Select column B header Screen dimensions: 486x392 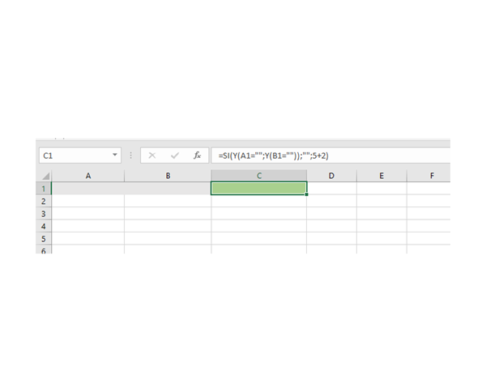[168, 176]
